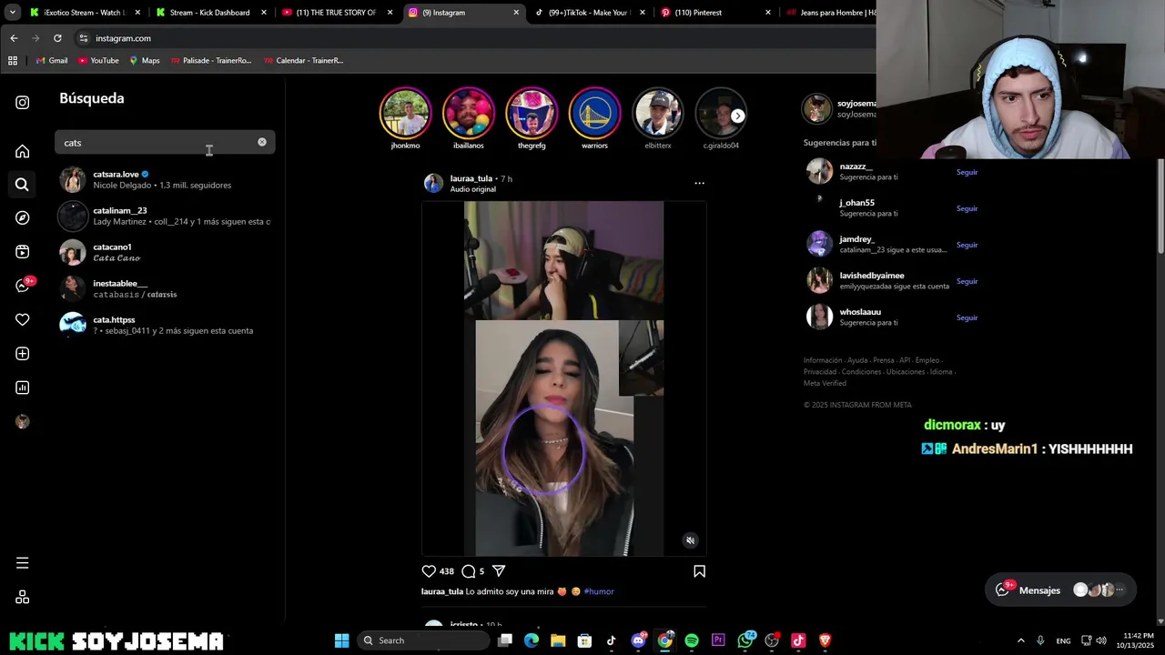Open the Meta apps icon at the sidebar bottom
The width and height of the screenshot is (1165, 655).
(22, 598)
